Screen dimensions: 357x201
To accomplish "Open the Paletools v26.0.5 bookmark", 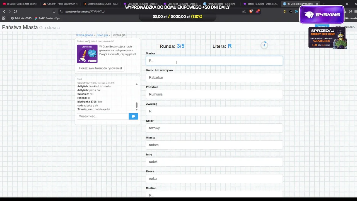I will (21, 18).
